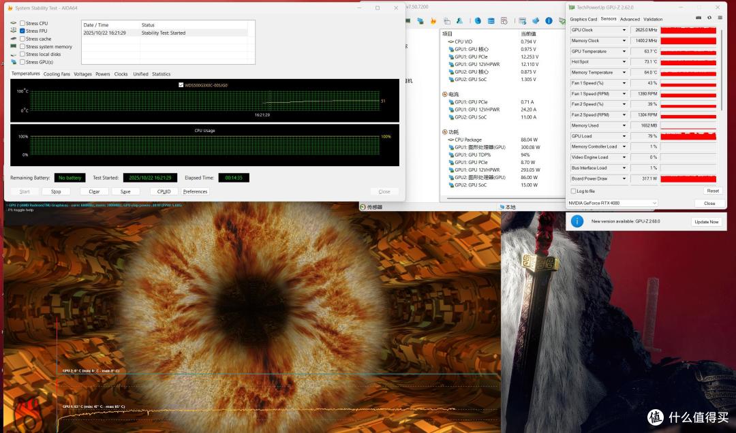Open Preferences in the stability test window
This screenshot has height=433, width=736.
tap(196, 191)
